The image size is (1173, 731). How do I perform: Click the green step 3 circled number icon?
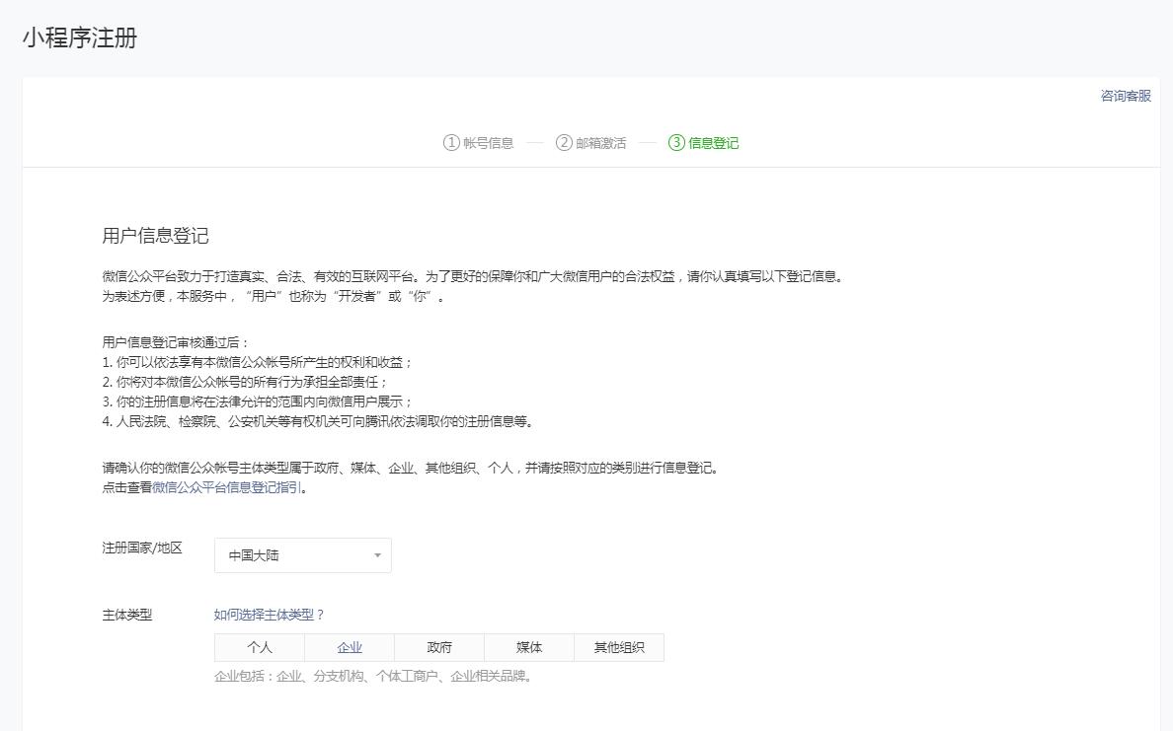[x=676, y=143]
